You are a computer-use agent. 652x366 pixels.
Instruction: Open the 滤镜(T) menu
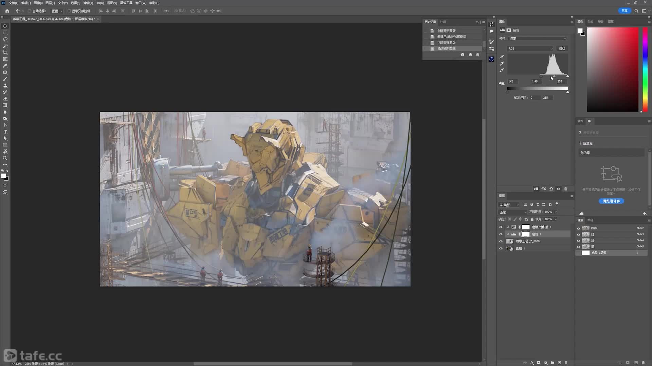click(88, 3)
